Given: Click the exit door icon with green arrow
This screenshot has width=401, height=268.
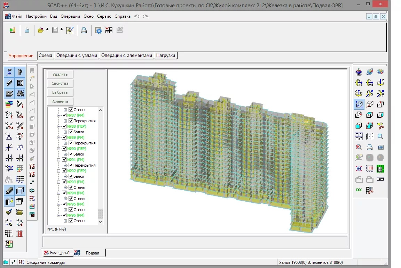Looking at the screenshot, I should click(13, 30).
